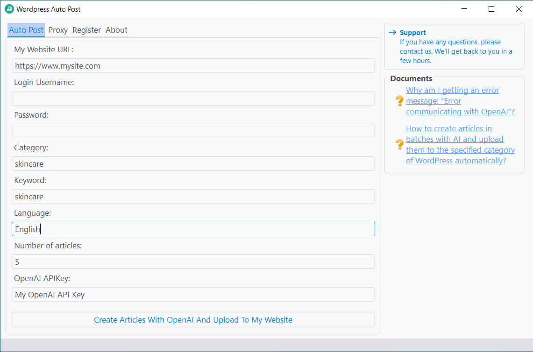Click question mark icon beside OpenAI error document
This screenshot has height=352, width=533.
point(399,101)
